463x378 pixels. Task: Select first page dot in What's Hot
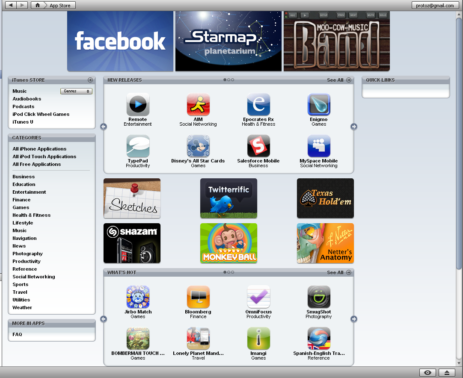coord(225,272)
